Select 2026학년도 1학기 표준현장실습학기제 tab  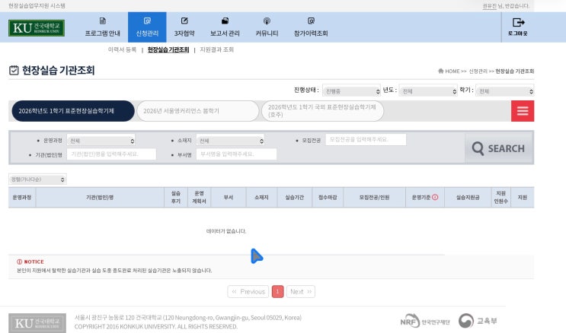(73, 111)
